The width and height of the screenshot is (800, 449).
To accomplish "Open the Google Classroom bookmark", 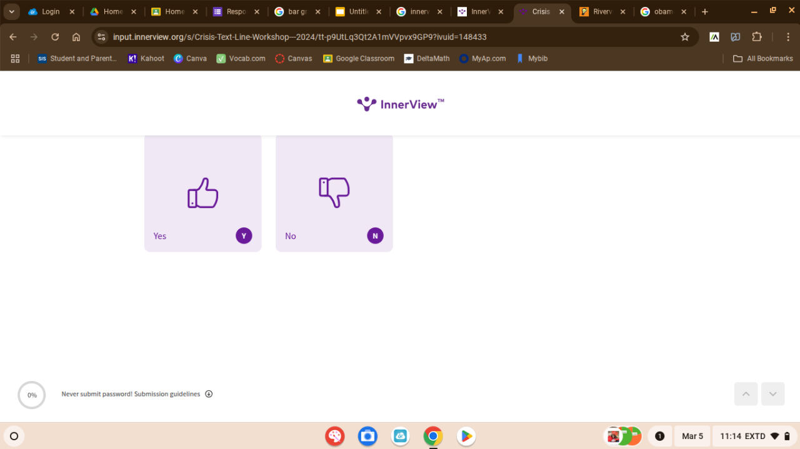I will (359, 59).
